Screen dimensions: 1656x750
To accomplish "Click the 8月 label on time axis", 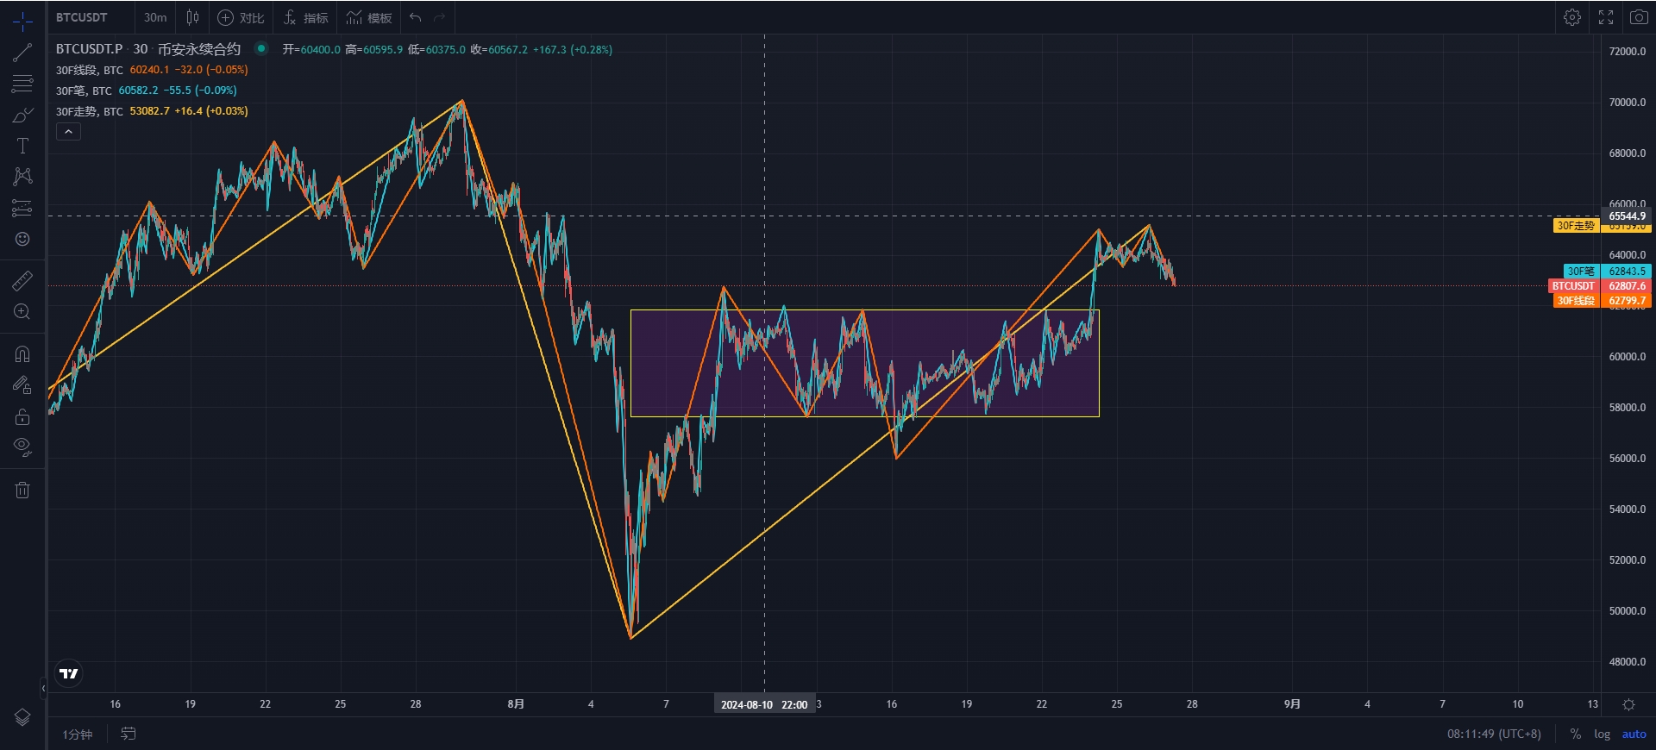I will [516, 704].
